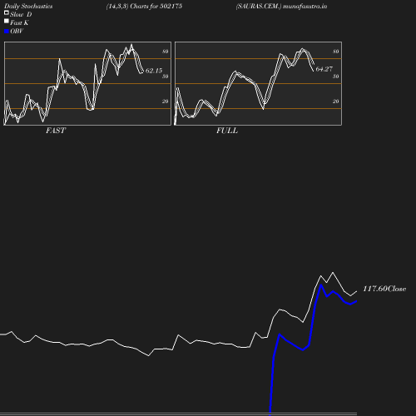Screen dimensions: 416x416
Task: Click the 'OBV' legend label
Action: click(17, 32)
